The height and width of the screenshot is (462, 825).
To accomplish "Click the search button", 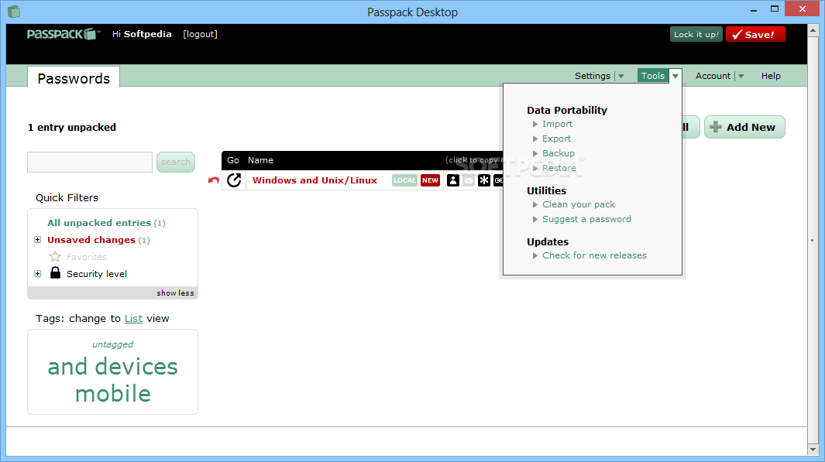I will pyautogui.click(x=176, y=162).
